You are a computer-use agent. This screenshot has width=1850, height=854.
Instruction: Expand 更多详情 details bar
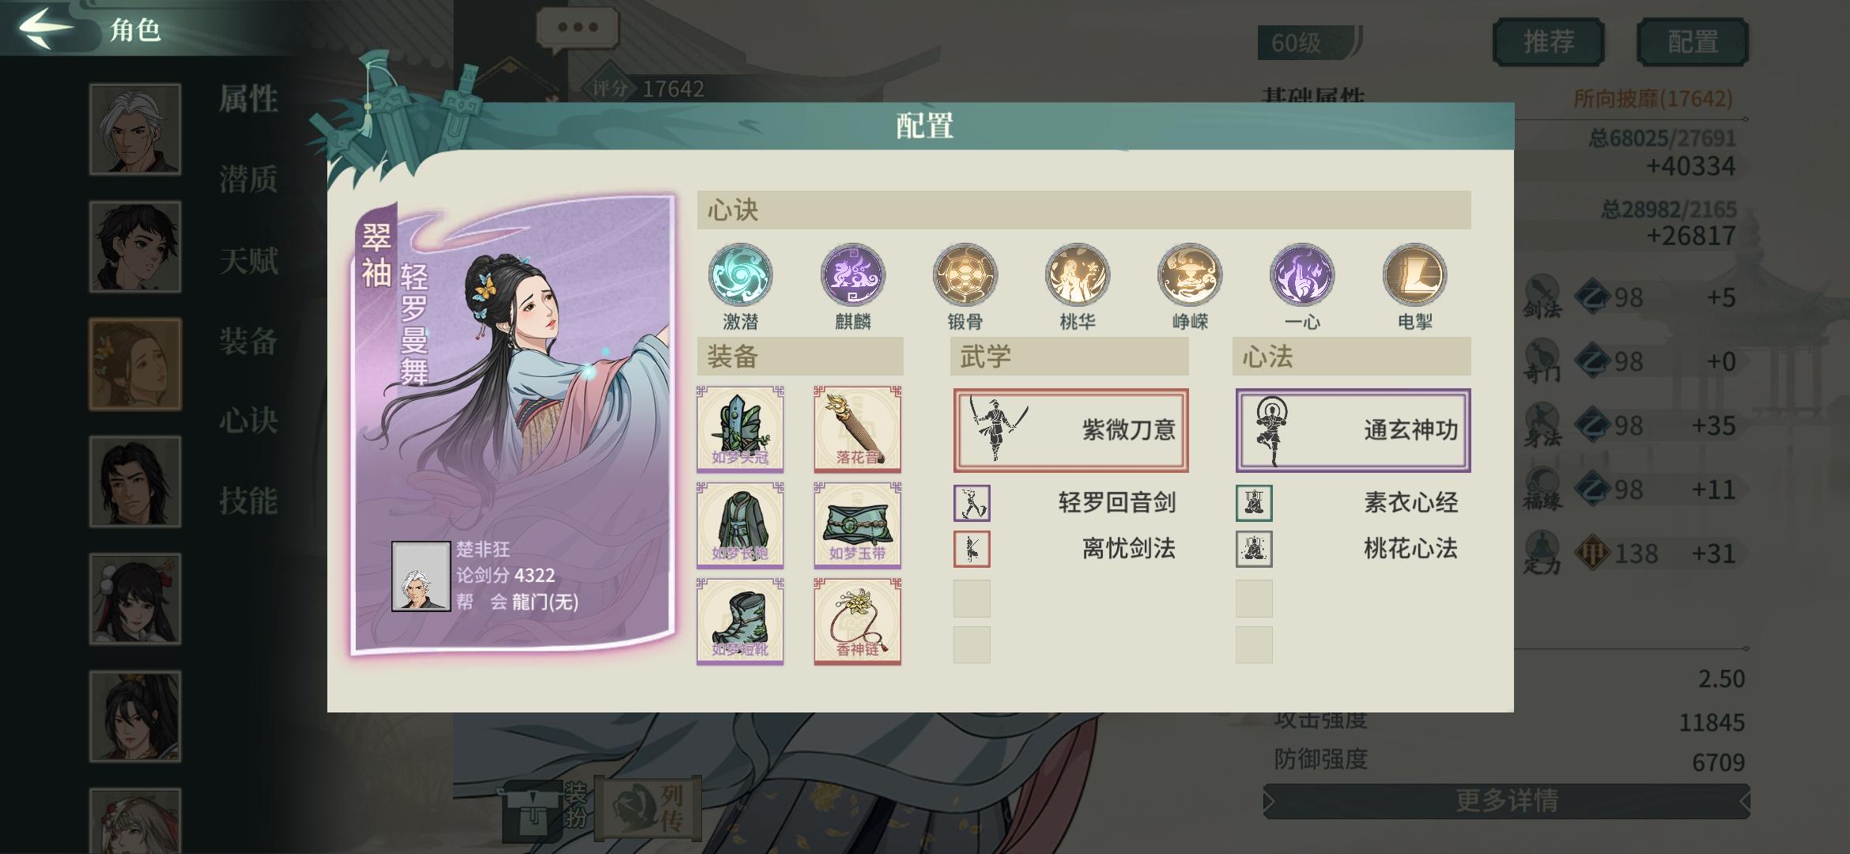1507,801
